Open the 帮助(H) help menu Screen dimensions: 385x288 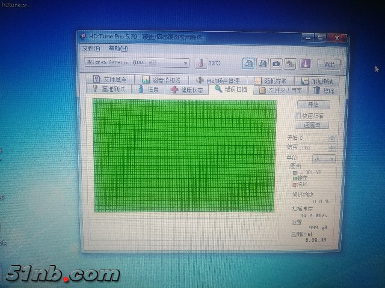118,48
